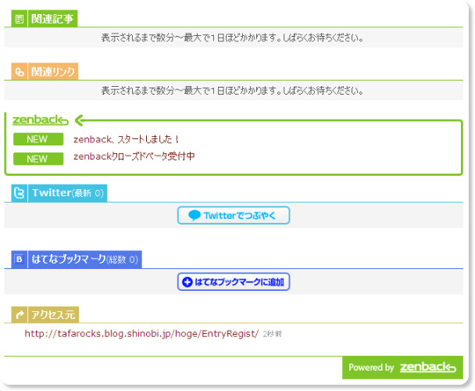Click the NEW badge beside スタートしました
This screenshot has height=391, width=475.
38,139
